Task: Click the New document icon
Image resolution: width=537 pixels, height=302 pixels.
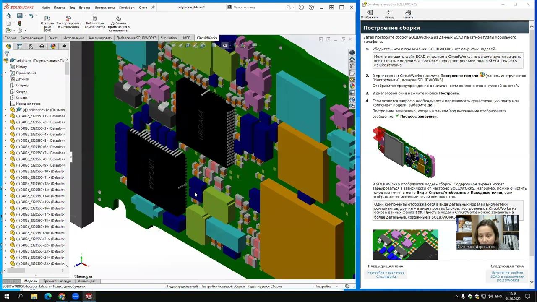Action: point(8,23)
